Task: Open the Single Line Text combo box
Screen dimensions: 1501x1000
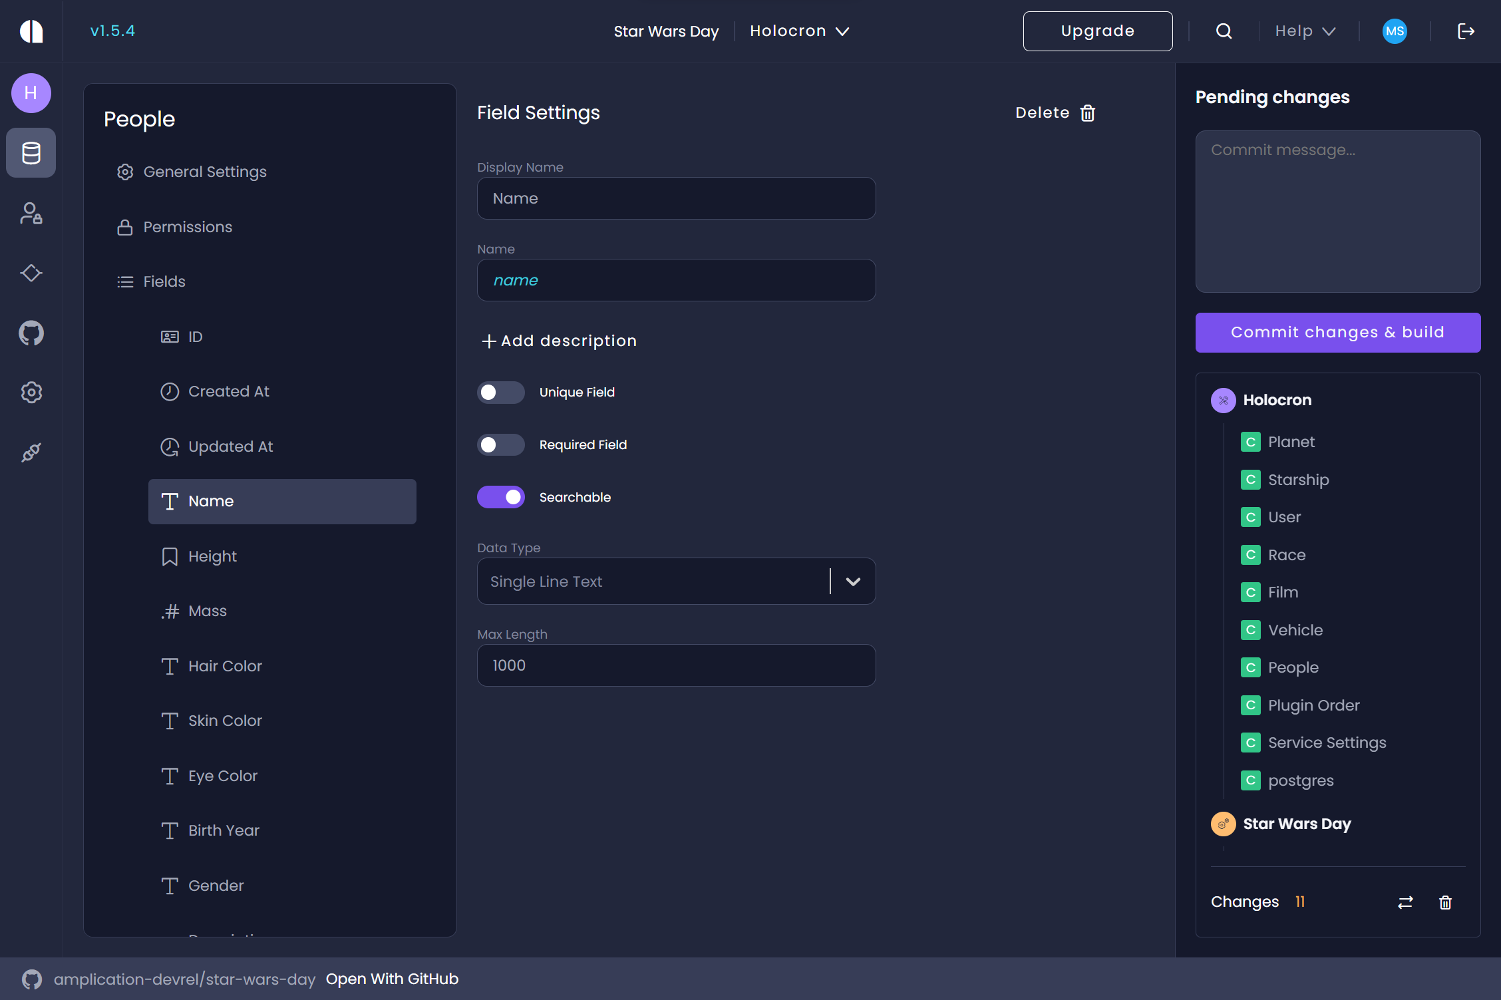Action: (x=676, y=582)
